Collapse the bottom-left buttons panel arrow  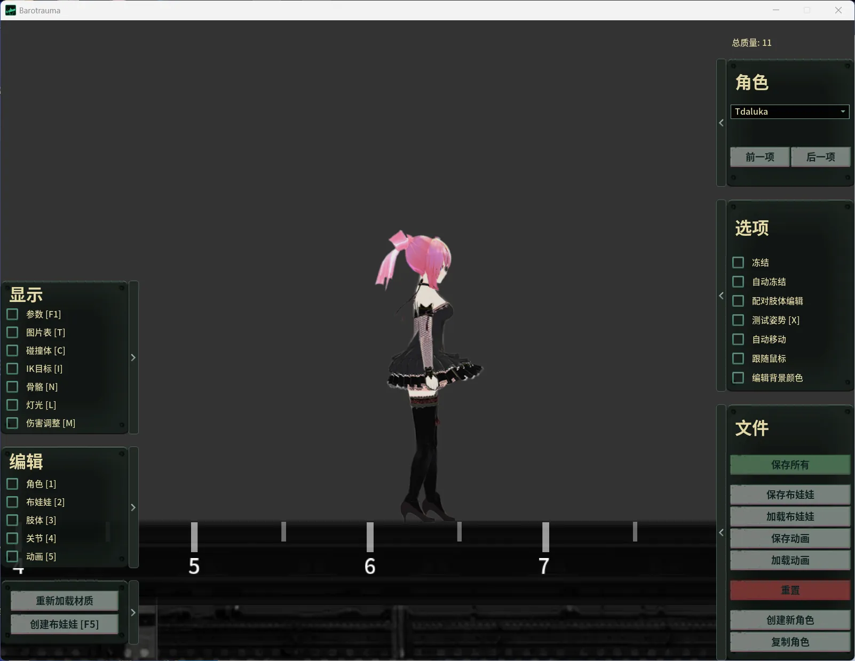(133, 612)
